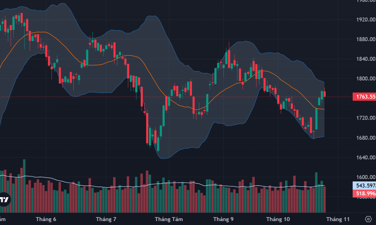Screen dimensions: 376x225
Task: Click the 1920.00 price scale level
Action: (x=366, y=19)
